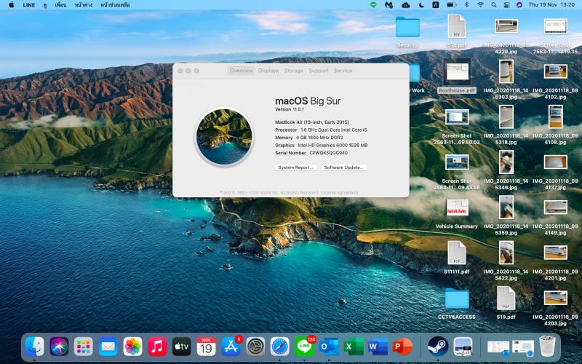Open the หน้าช่วยเหลือ help menu

pyautogui.click(x=115, y=5)
